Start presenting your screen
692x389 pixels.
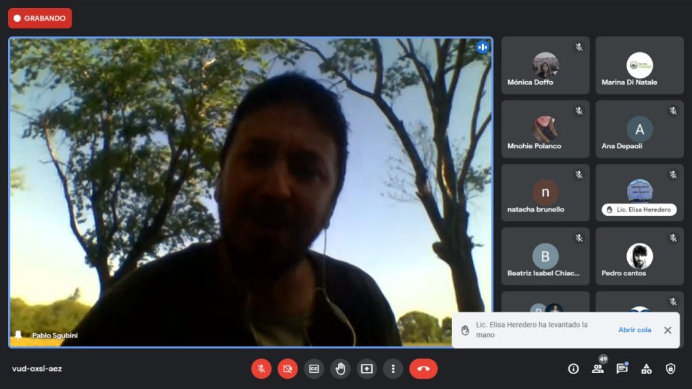coord(366,369)
